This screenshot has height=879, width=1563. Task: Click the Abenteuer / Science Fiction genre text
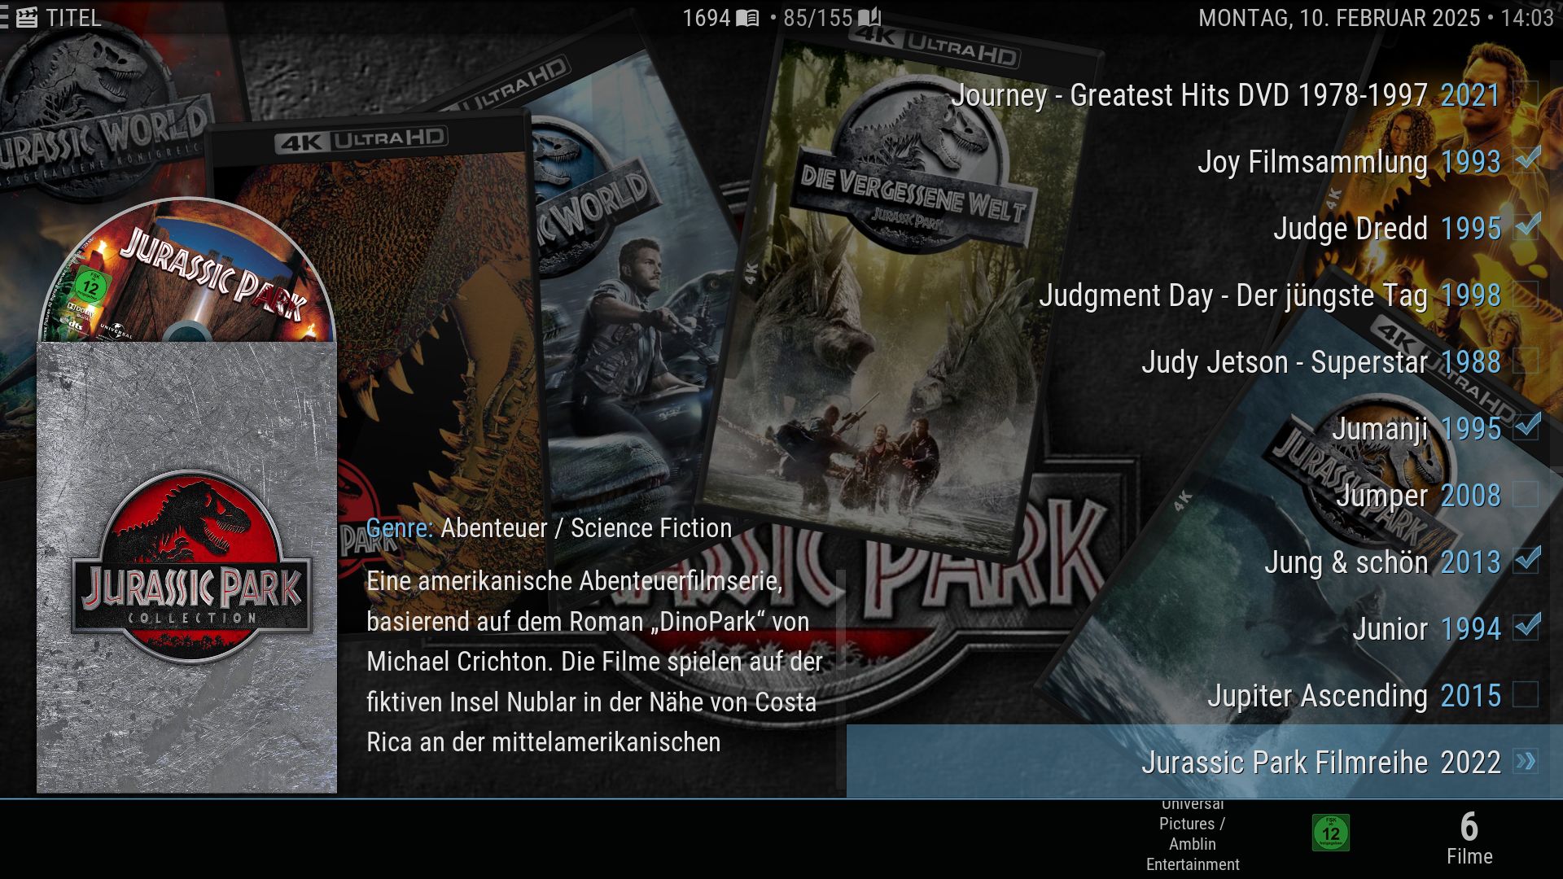586,528
